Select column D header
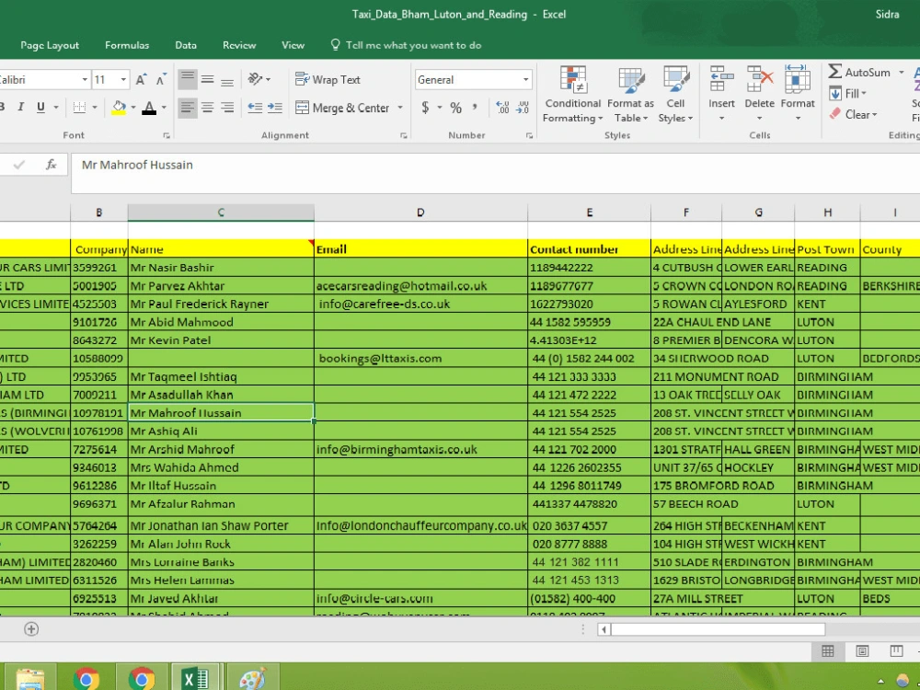The height and width of the screenshot is (690, 920). coord(420,213)
